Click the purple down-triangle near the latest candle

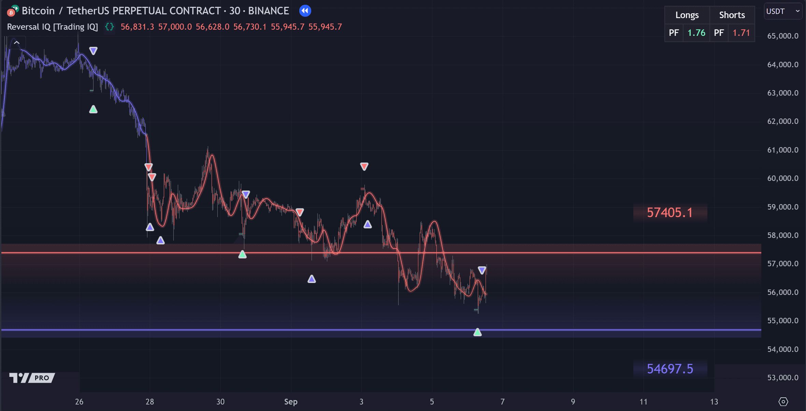[x=482, y=270]
